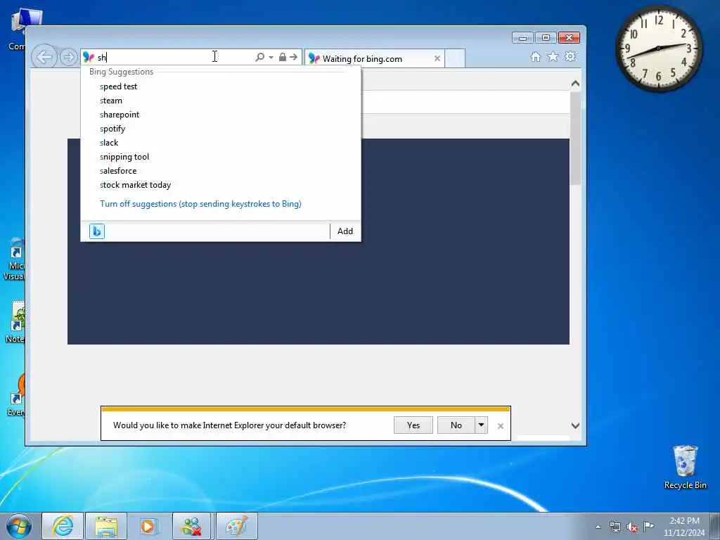Select the Recycle Bin desktop icon

click(685, 468)
